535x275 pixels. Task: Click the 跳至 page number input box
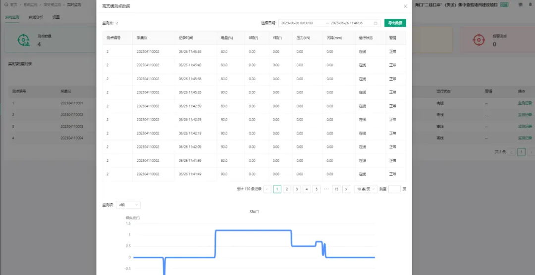click(x=394, y=189)
